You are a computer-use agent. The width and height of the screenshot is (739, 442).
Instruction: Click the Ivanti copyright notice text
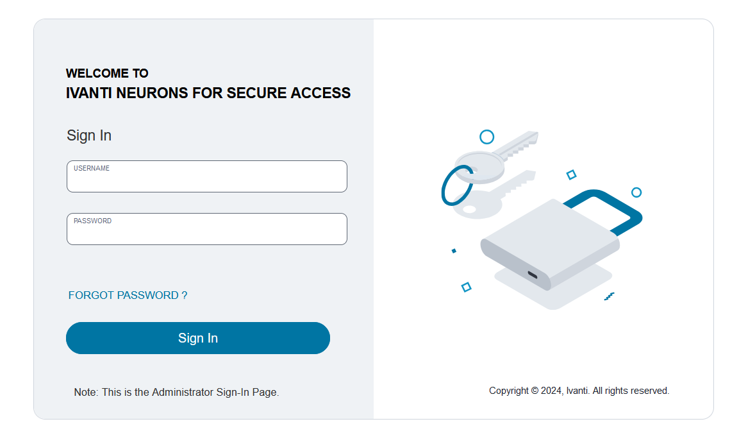pos(579,390)
